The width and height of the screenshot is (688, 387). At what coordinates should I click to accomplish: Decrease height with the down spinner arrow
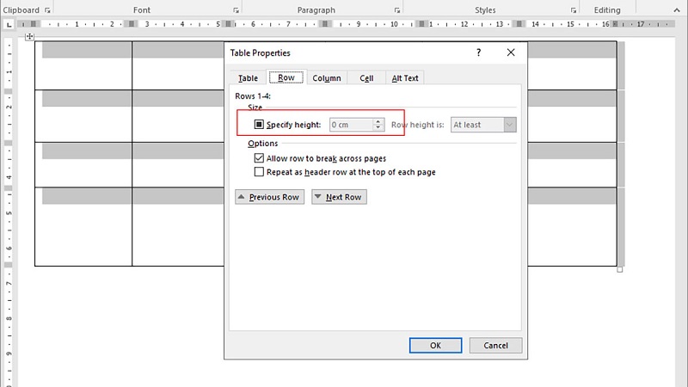(378, 127)
